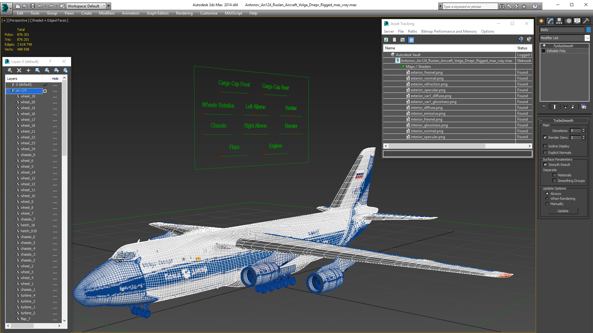Screen dimensions: 593x333
Task: Click Configure Modifier Sets icon
Action: 584,107
